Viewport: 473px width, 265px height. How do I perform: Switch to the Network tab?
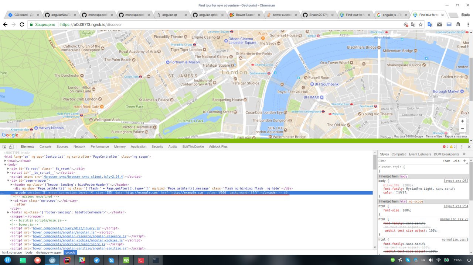79,147
